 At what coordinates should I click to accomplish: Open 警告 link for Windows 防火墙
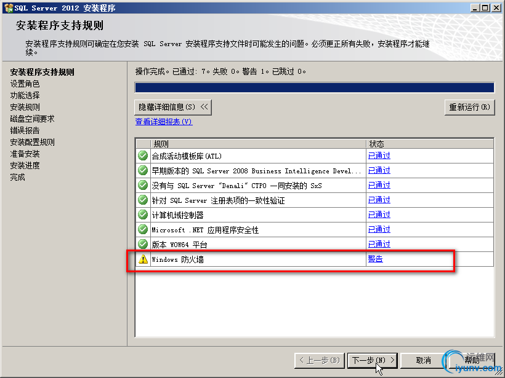click(376, 259)
